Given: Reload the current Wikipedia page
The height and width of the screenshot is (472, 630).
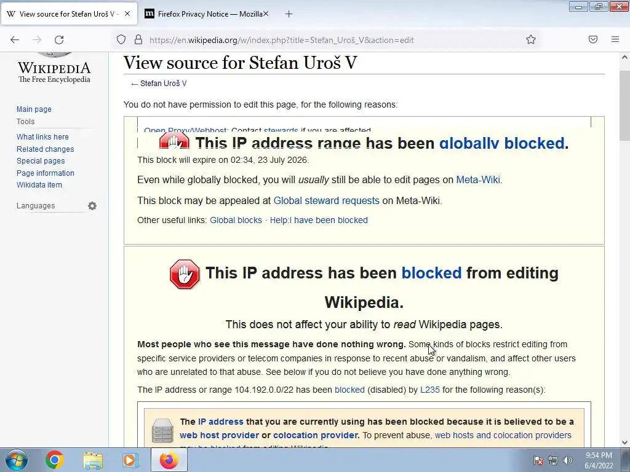Looking at the screenshot, I should tap(59, 40).
